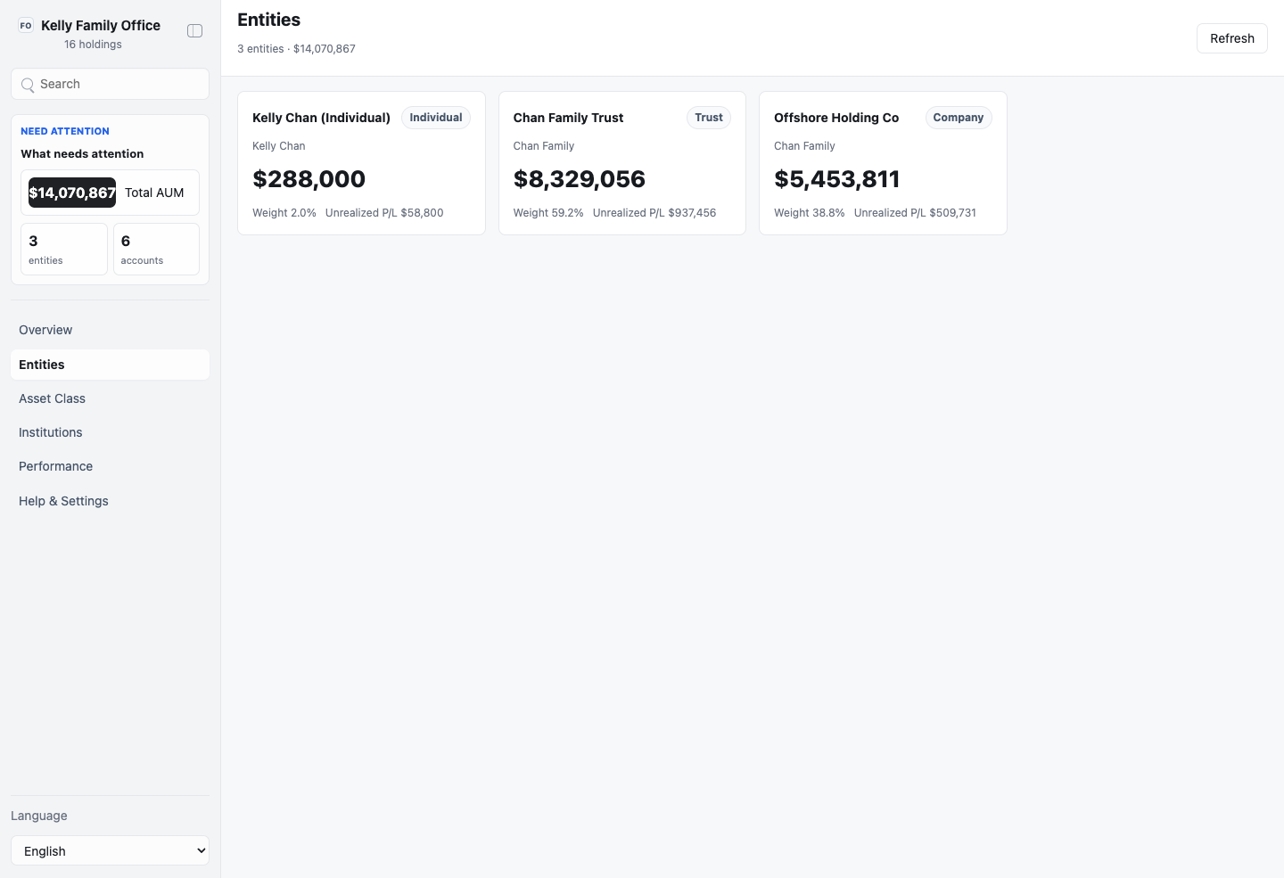Click the Trust type badge
The width and height of the screenshot is (1284, 878).
pyautogui.click(x=709, y=118)
